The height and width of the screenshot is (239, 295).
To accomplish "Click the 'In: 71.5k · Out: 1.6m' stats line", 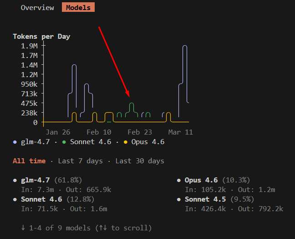I will [x=64, y=209].
